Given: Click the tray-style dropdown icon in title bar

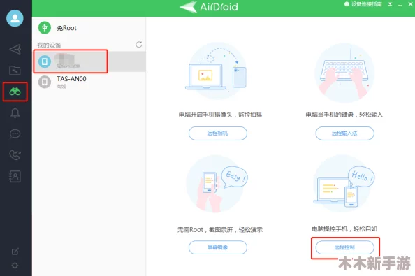Looking at the screenshot, I should [x=390, y=4].
